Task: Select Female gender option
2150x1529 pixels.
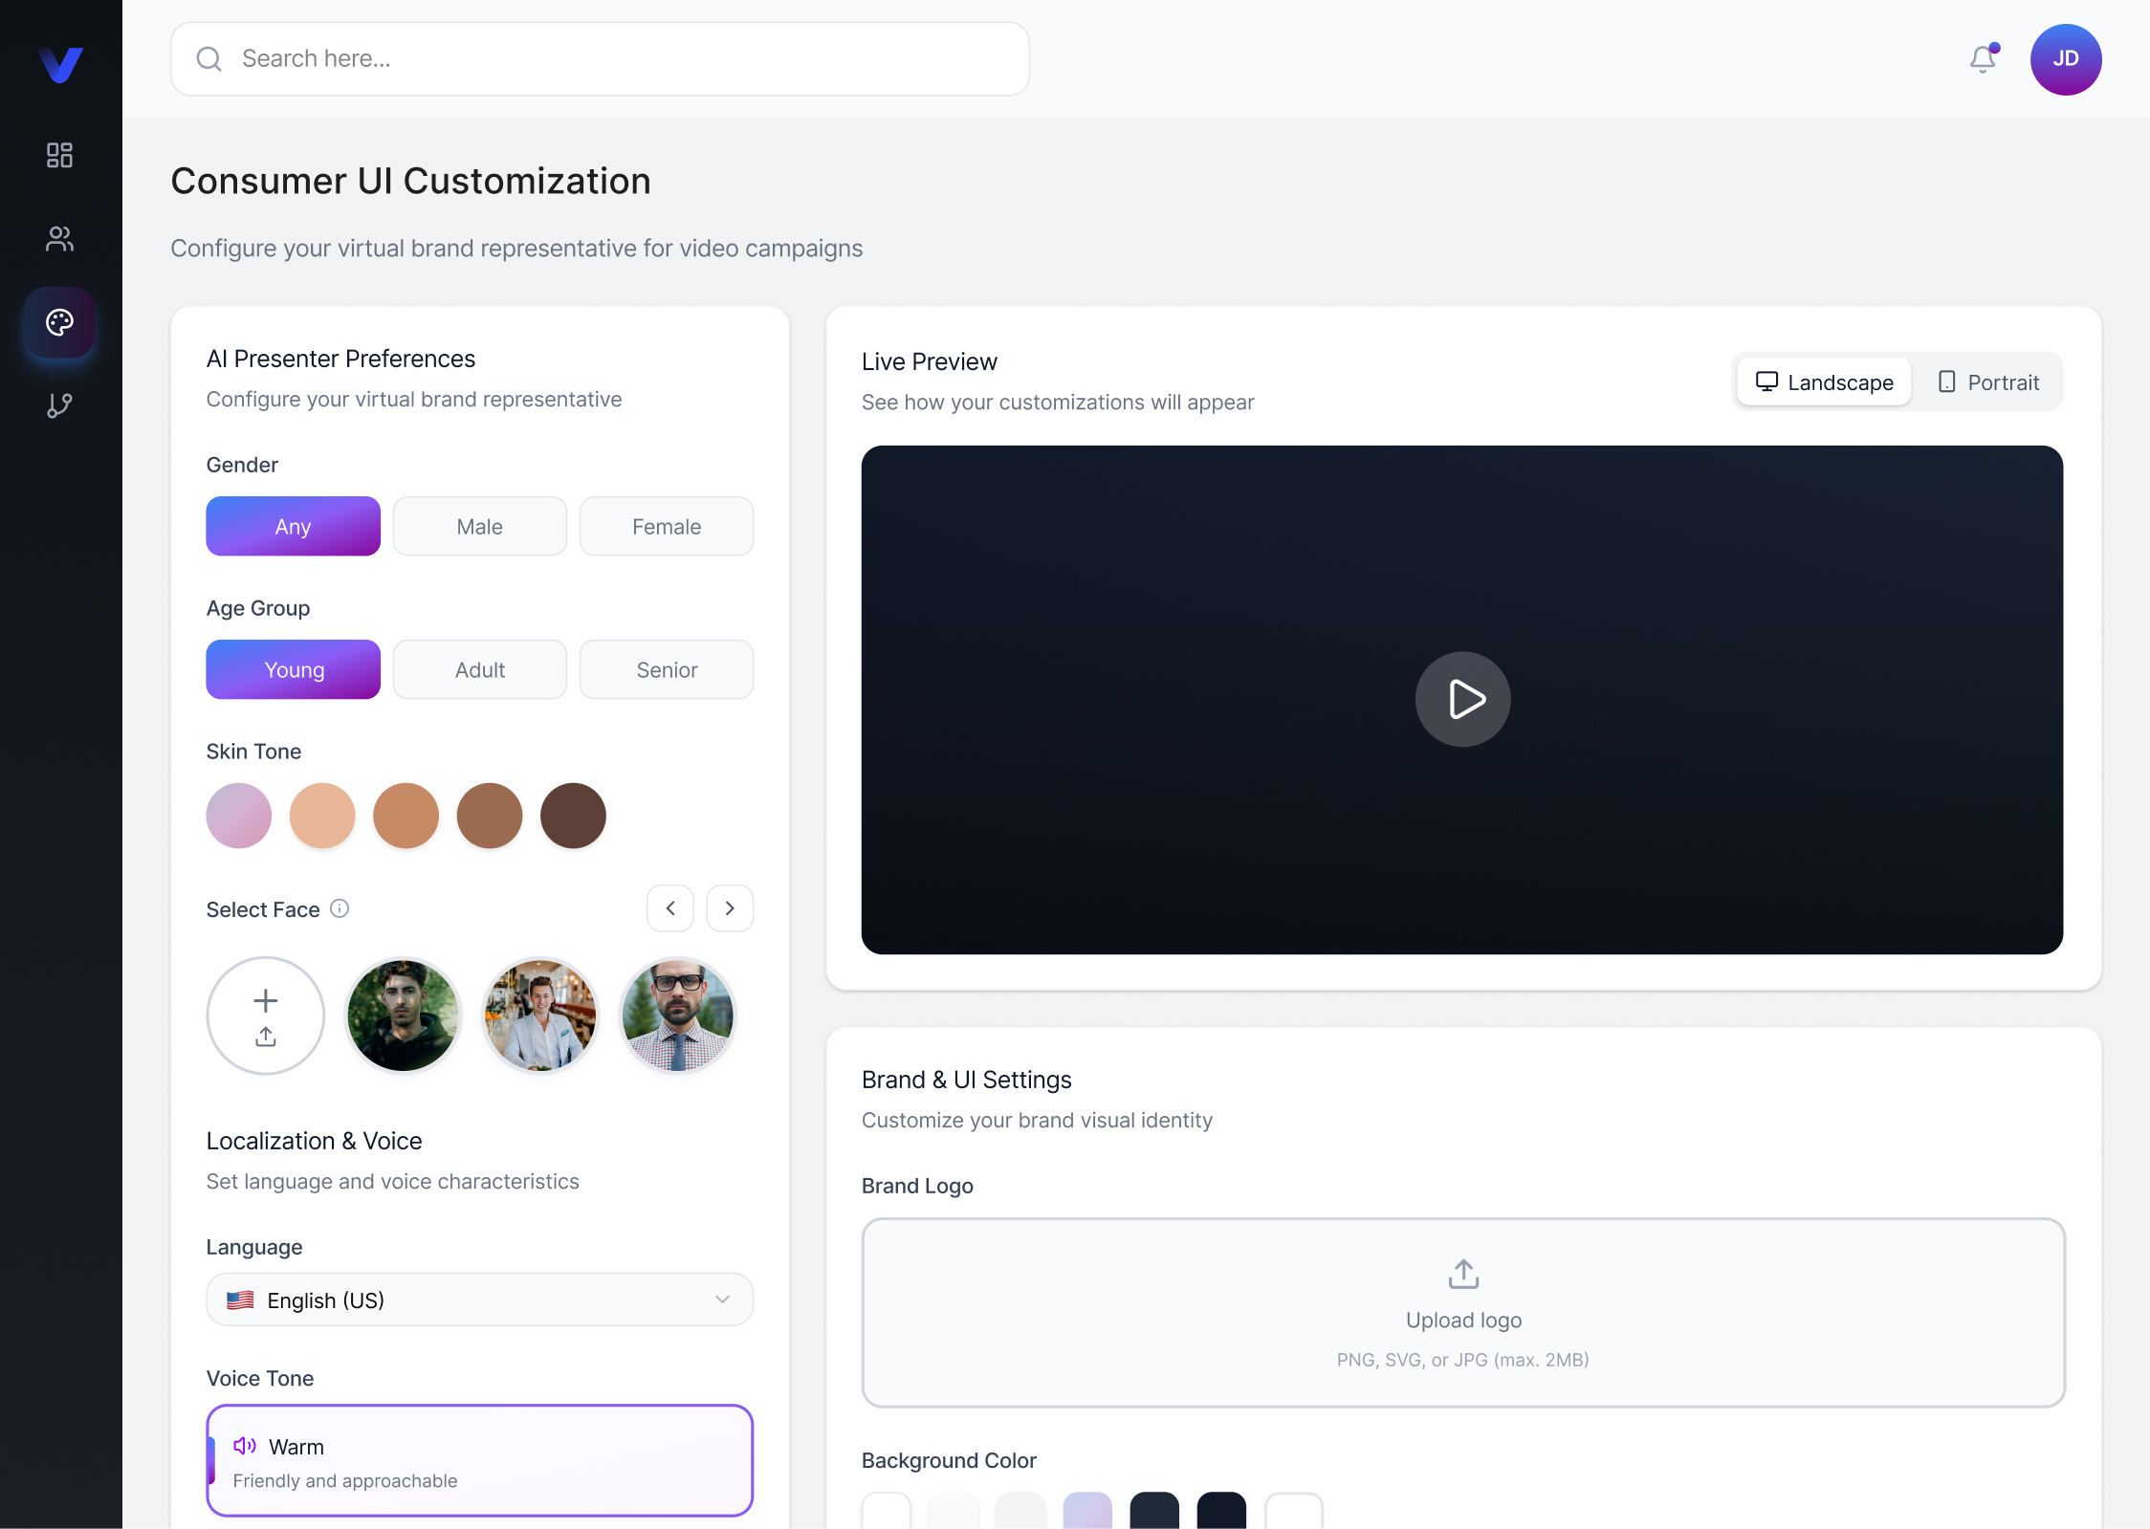Action: point(667,526)
